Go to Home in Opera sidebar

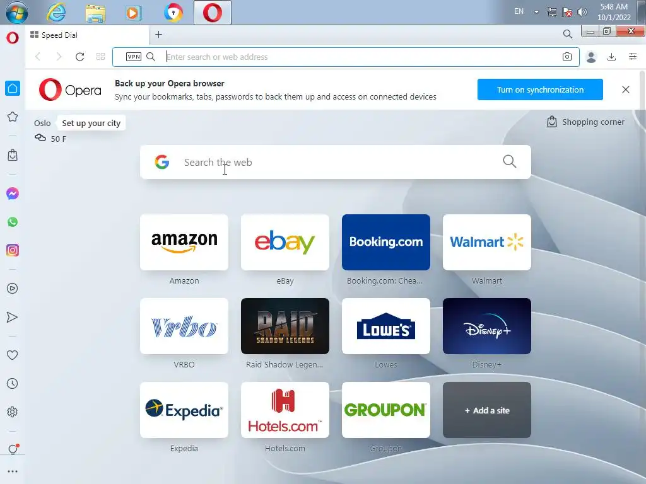point(13,88)
